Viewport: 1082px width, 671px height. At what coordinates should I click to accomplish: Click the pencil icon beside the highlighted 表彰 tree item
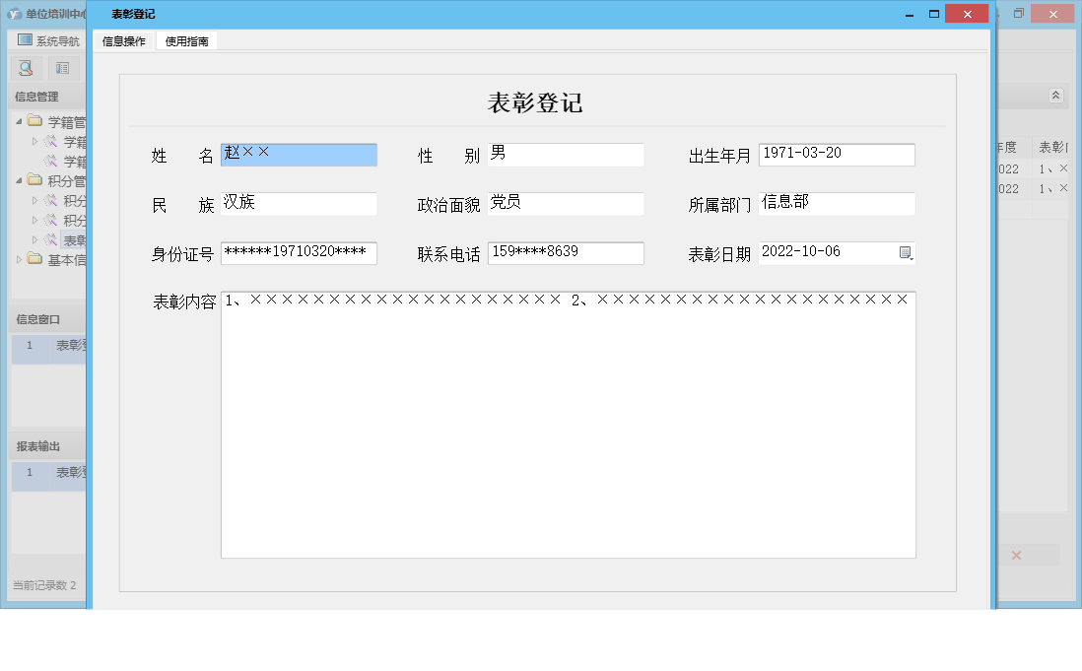[50, 238]
